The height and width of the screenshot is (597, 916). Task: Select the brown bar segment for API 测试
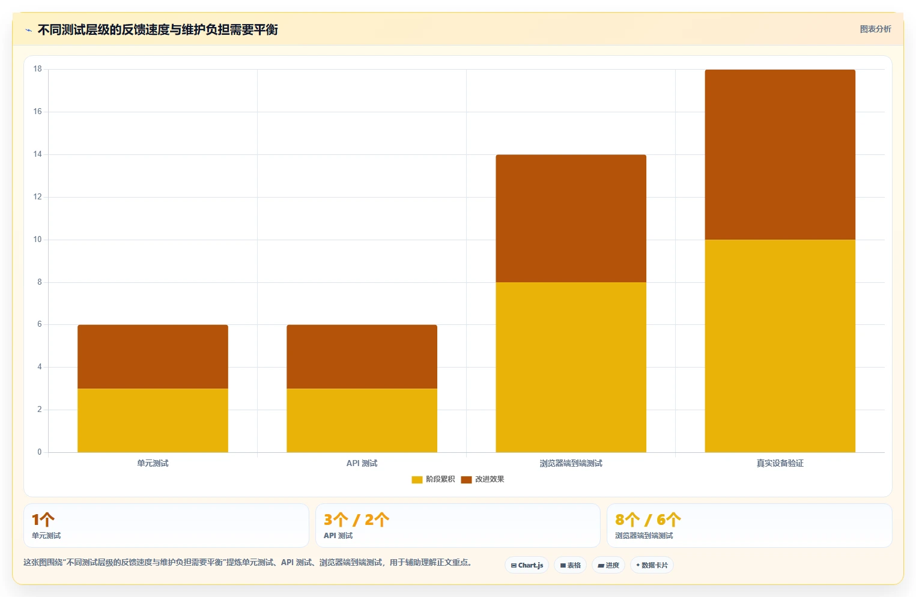[362, 357]
